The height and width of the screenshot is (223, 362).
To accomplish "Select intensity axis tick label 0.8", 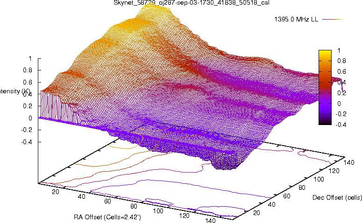I will (x=28, y=70).
